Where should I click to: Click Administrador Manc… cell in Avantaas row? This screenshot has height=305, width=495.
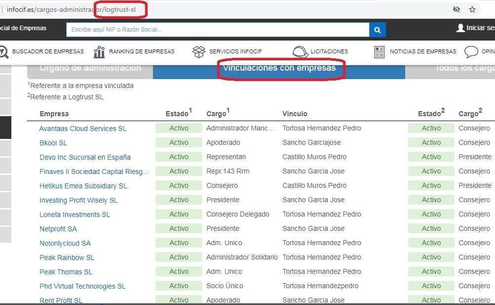click(x=240, y=129)
